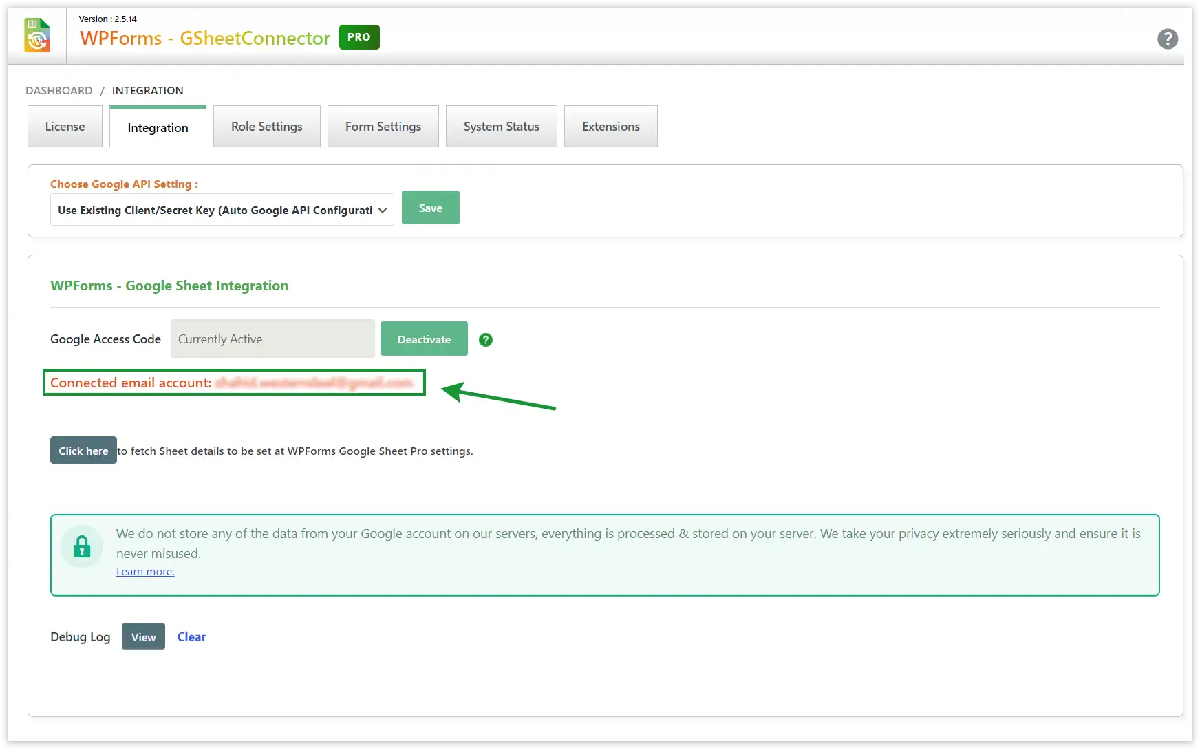1200x750 pixels.
Task: Open the Extensions tab
Action: [x=610, y=126]
